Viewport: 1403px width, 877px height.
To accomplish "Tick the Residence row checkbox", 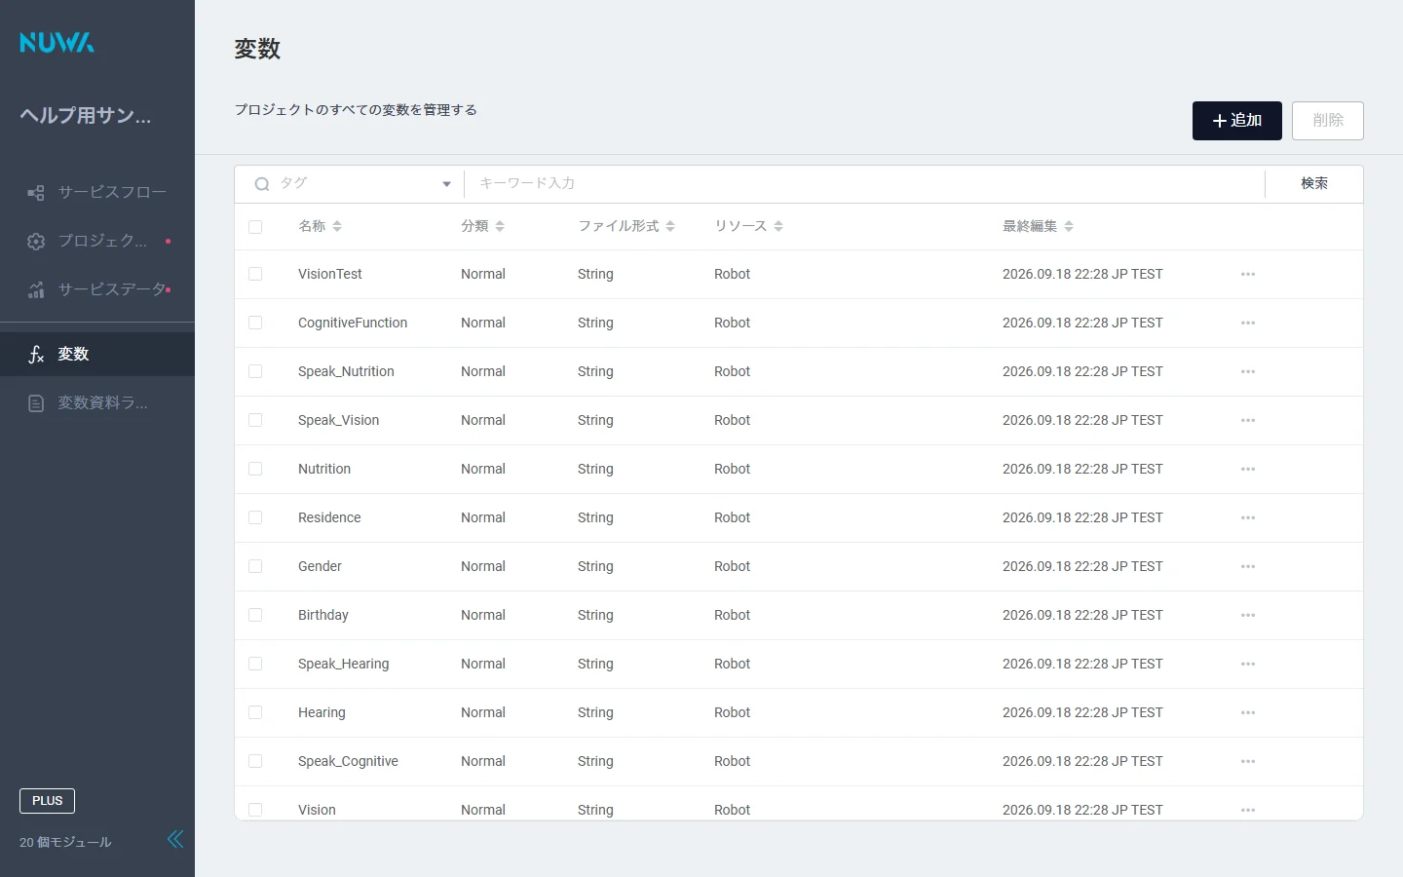I will [255, 517].
